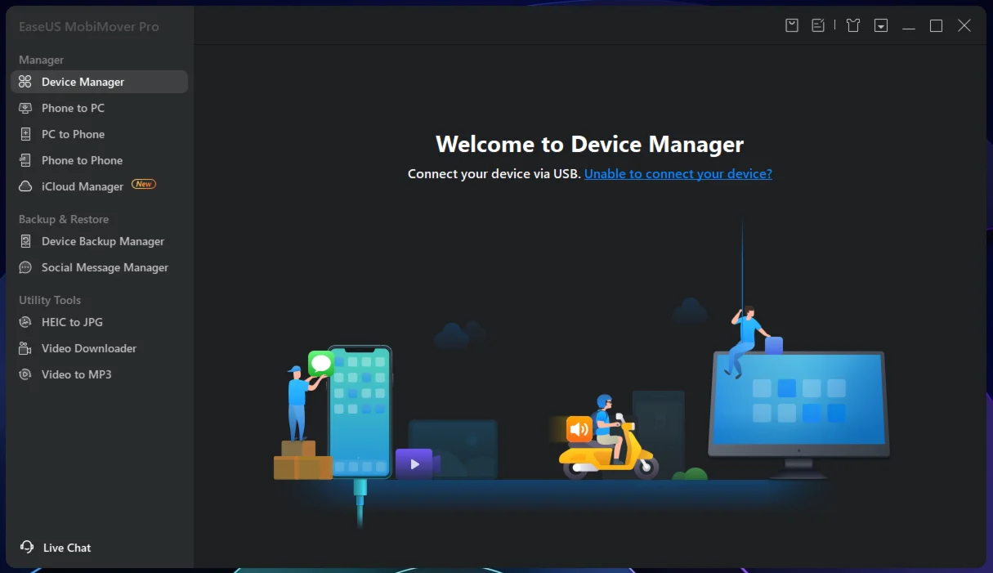Open the skin theme shirt icon
Screen dimensions: 993x573
[x=853, y=25]
